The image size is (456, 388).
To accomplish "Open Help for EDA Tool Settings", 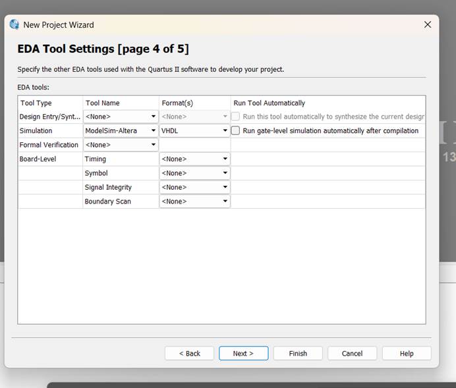I will 407,353.
